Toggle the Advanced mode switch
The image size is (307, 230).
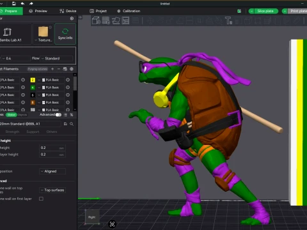[x=58, y=115]
